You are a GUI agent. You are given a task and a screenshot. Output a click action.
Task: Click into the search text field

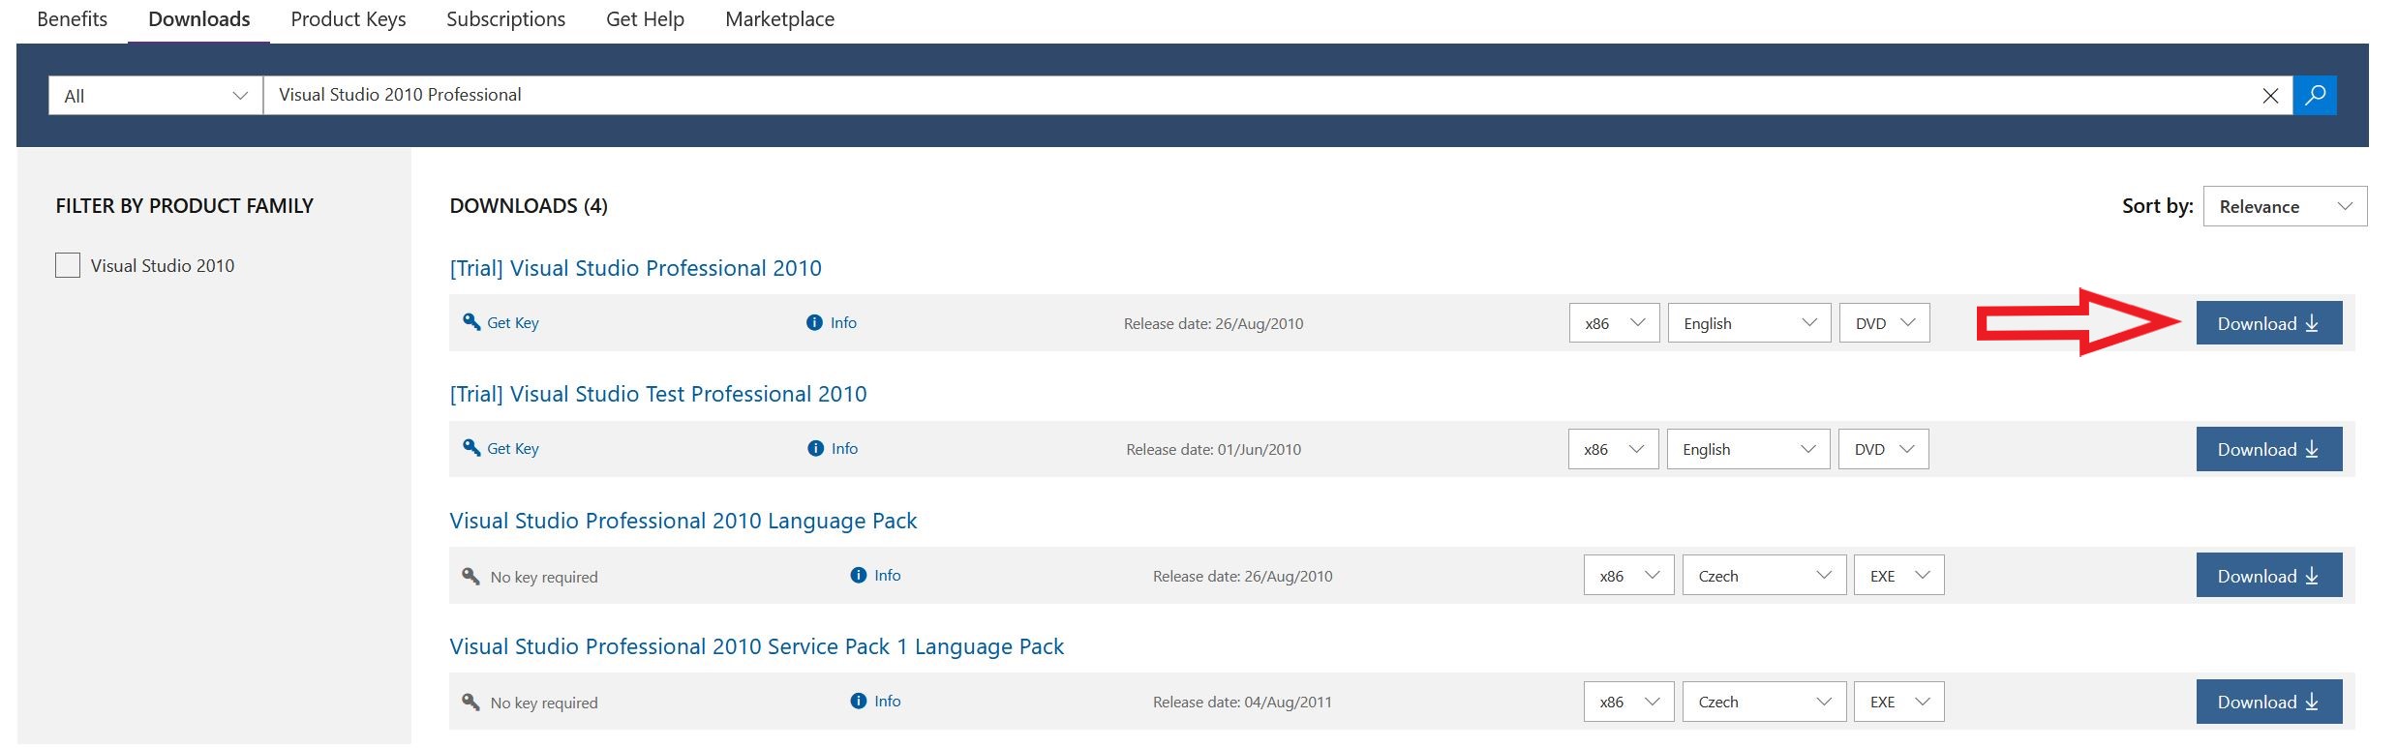pos(1259,95)
